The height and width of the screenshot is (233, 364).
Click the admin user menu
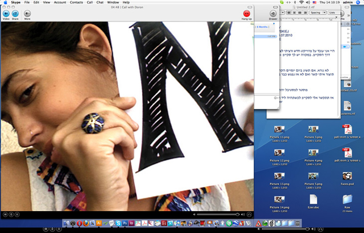[348, 2]
